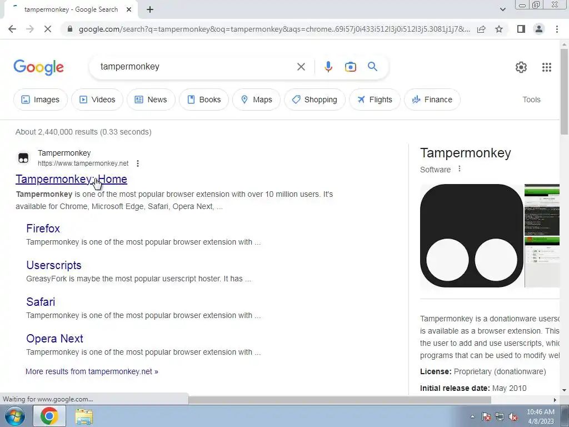Open the Tampermonkey • Home result

(71, 179)
